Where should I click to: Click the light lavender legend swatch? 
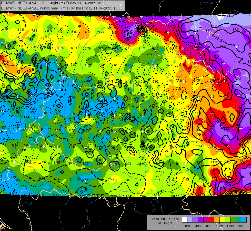[190, 220]
